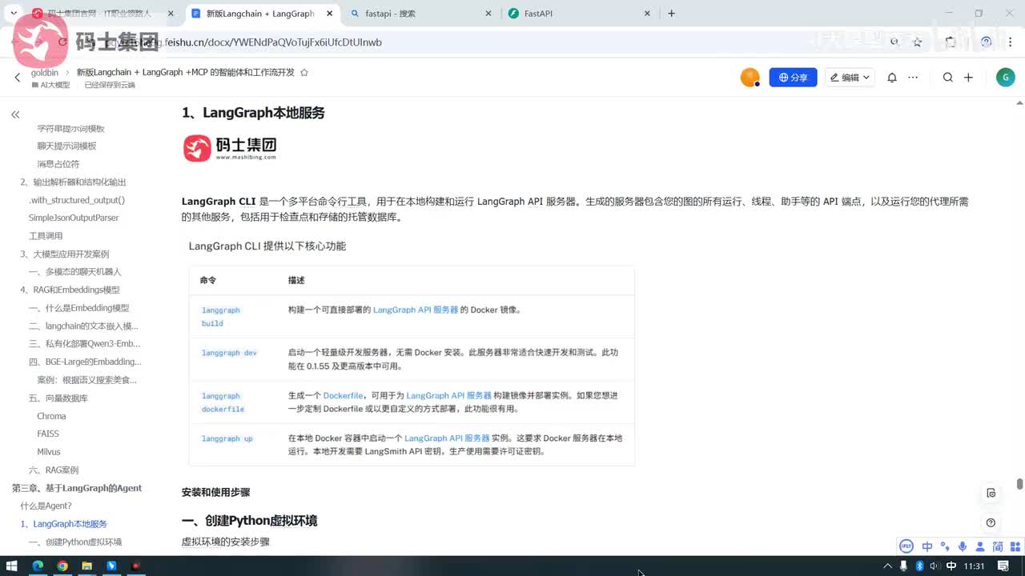The height and width of the screenshot is (576, 1025).
Task: Select outline item 一、什么是Embedding模型
Action: point(78,308)
